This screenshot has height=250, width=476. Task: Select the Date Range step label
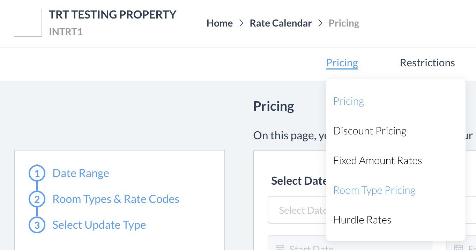(x=81, y=173)
